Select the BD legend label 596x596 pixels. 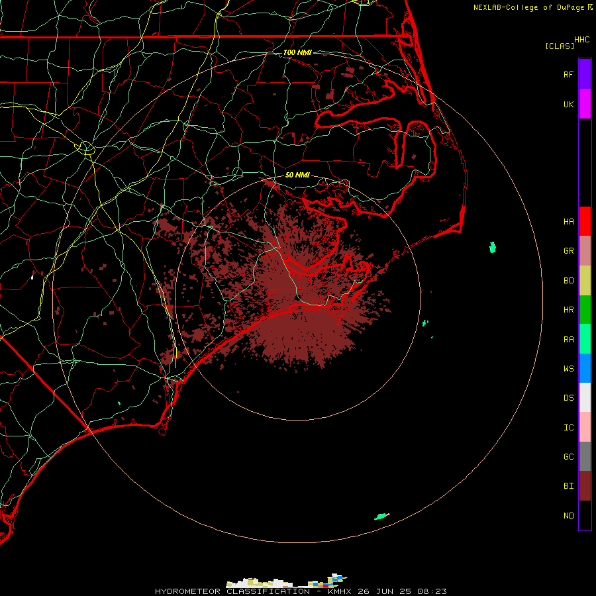coord(568,281)
